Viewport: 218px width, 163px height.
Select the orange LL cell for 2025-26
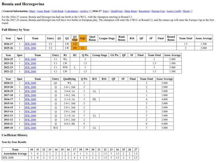[83, 48]
